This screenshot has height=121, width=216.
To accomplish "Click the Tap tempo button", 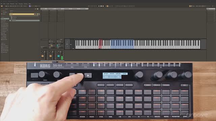I will (x=8, y=6).
